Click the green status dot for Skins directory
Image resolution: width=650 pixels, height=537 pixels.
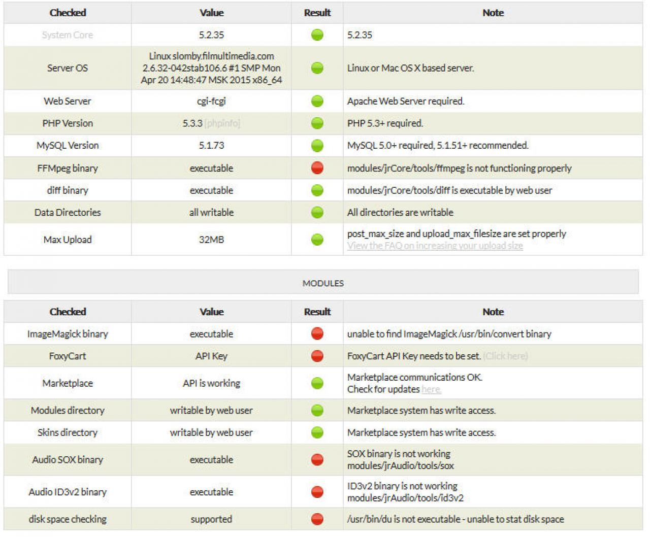tap(317, 432)
